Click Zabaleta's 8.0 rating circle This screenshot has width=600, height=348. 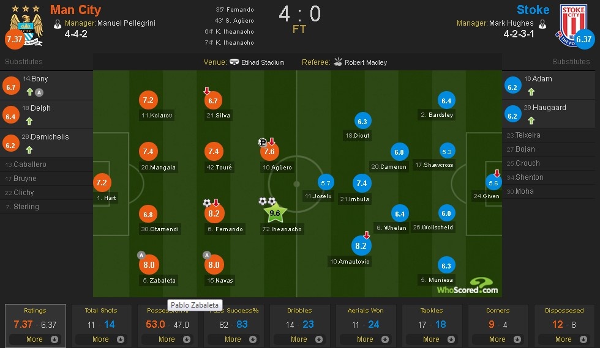148,265
